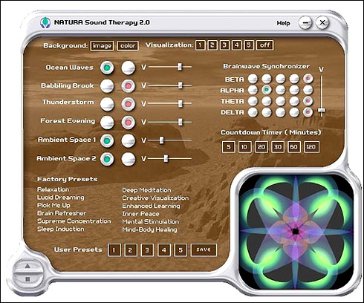Turn visualization off
This screenshot has height=303, width=364.
coord(265,45)
